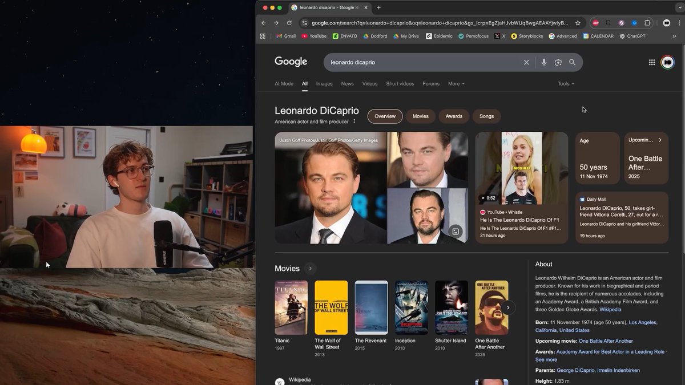
Task: Select the Movies chip
Action: pyautogui.click(x=421, y=116)
